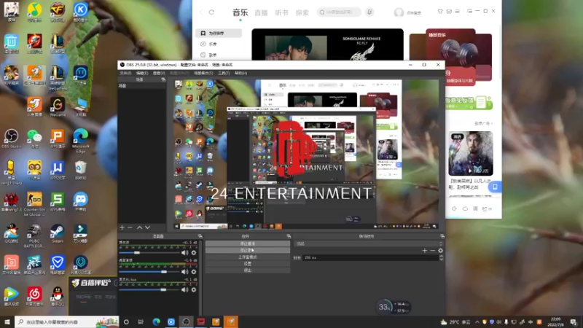Open the OBS Studio desktop shortcut

click(x=11, y=138)
